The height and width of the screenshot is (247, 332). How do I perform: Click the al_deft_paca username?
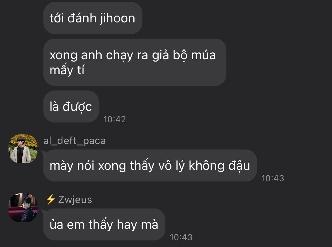pos(75,141)
